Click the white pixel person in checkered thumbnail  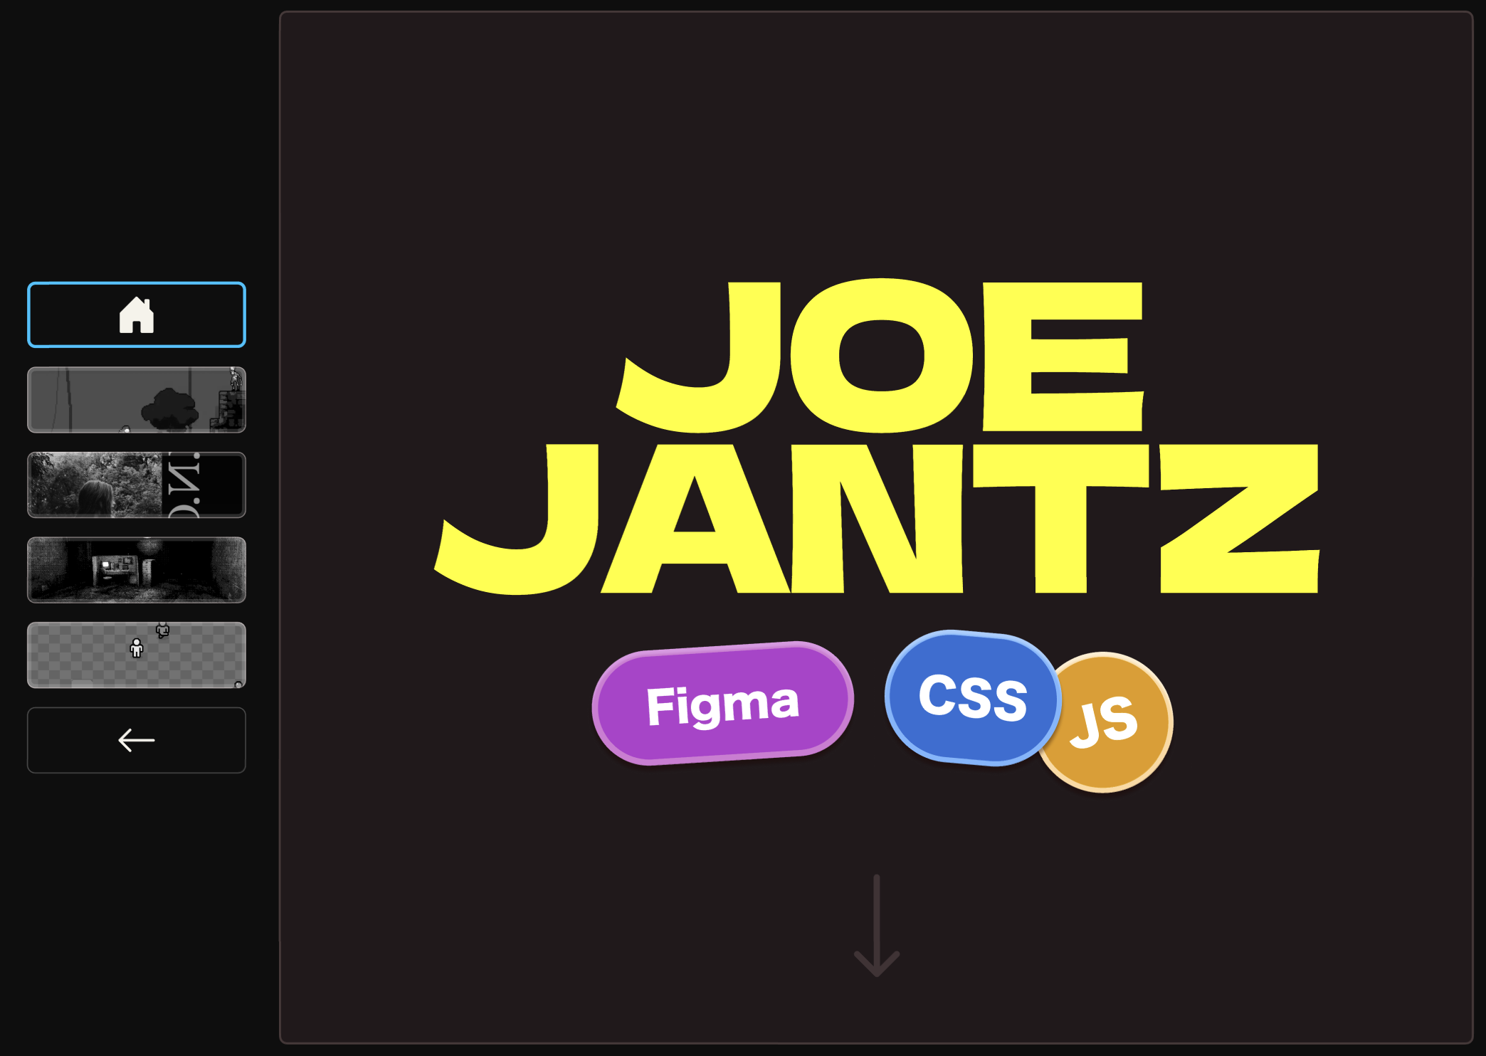[137, 648]
